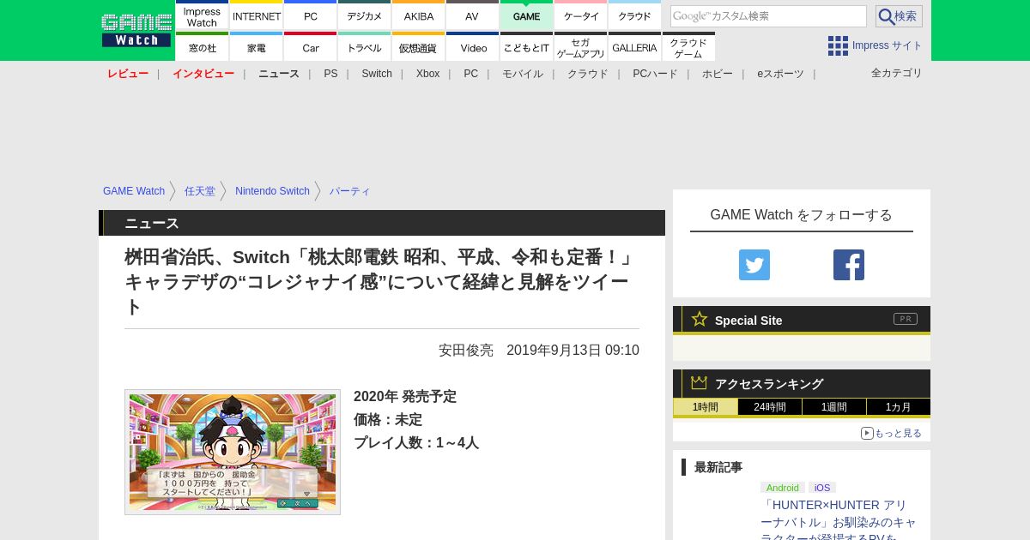This screenshot has height=540, width=1030.
Task: Click the author name 安田俊亮
Action: tap(466, 350)
